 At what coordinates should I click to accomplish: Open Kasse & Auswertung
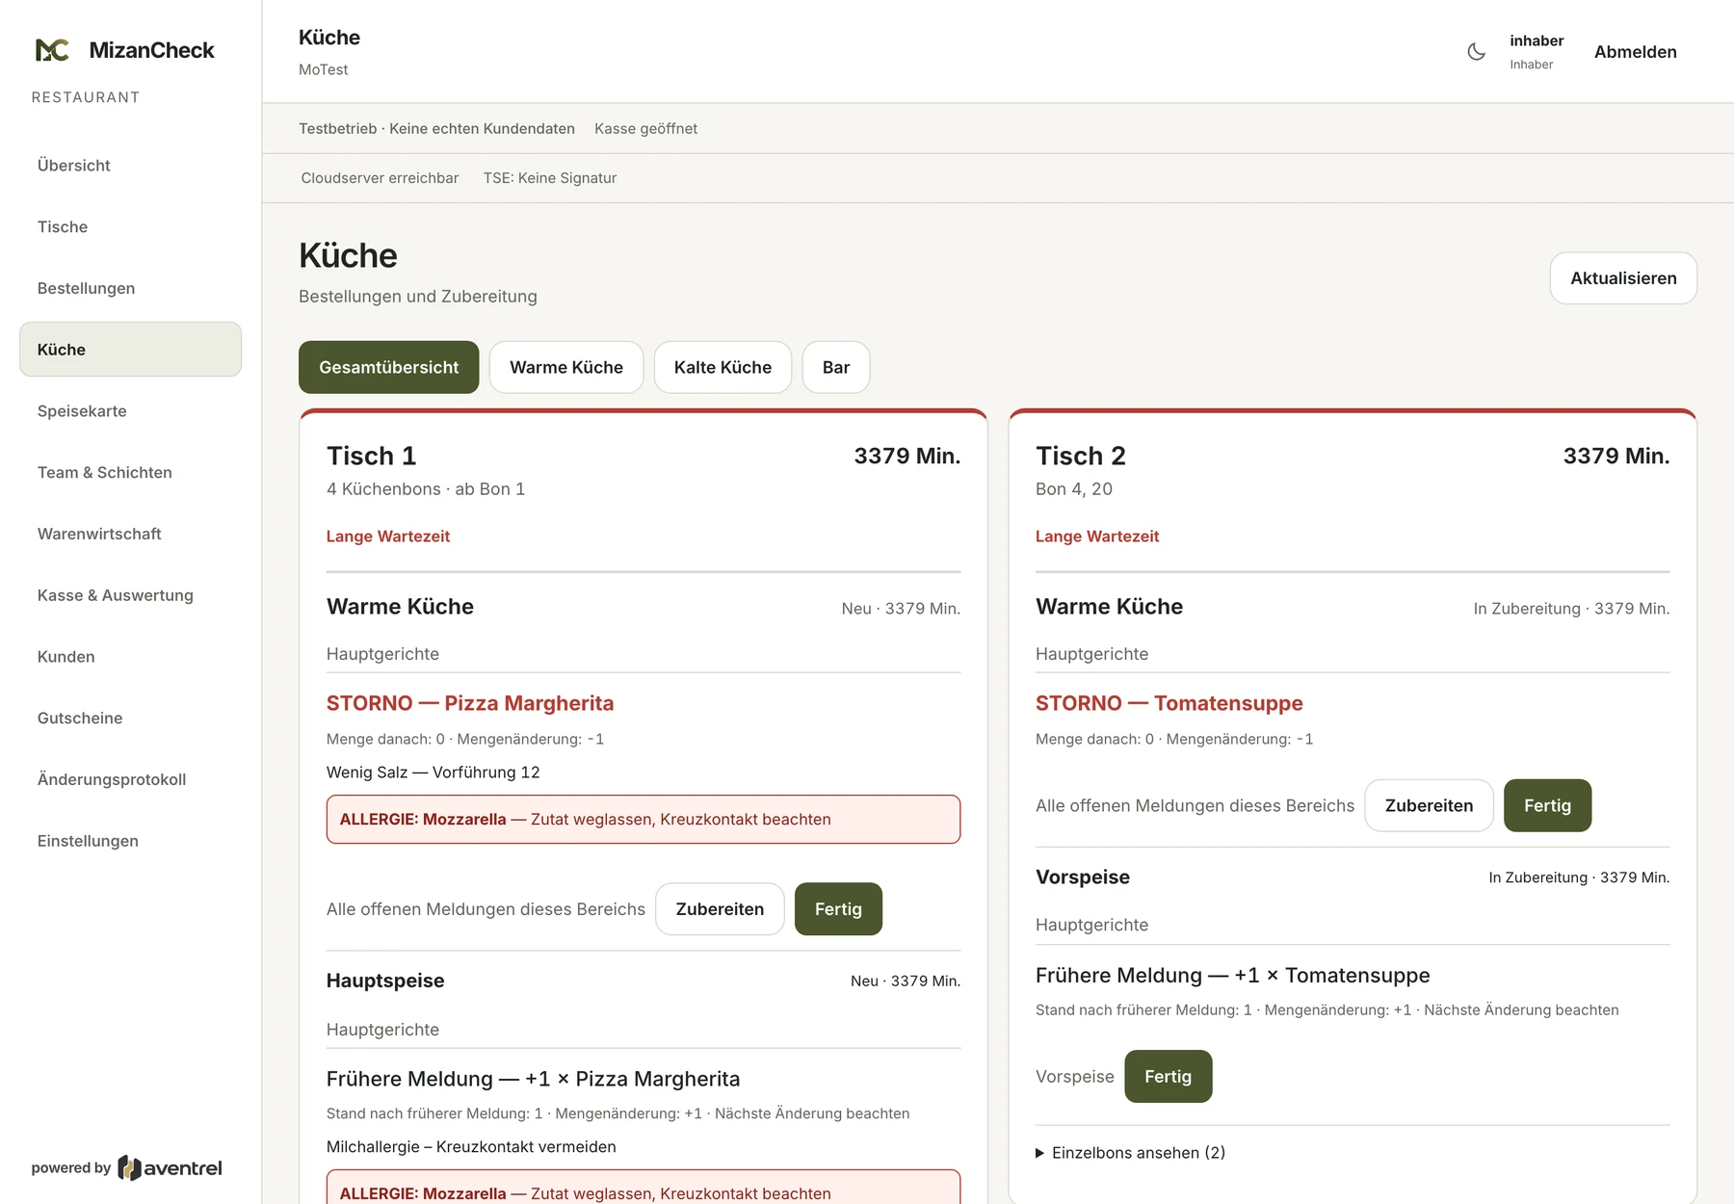point(130,595)
